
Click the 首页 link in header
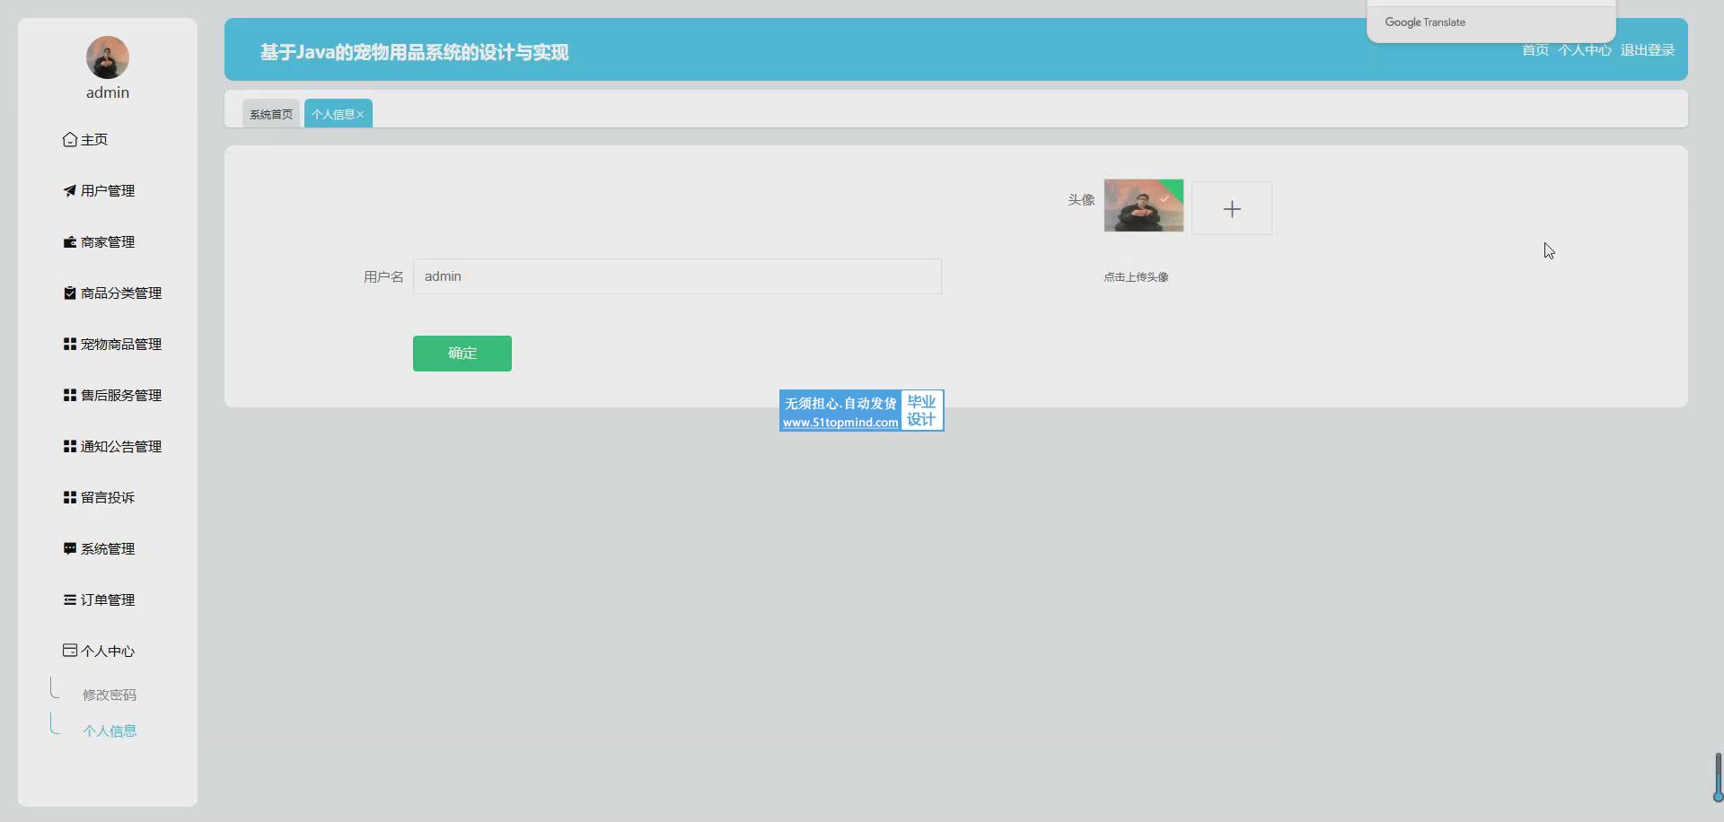click(1535, 50)
